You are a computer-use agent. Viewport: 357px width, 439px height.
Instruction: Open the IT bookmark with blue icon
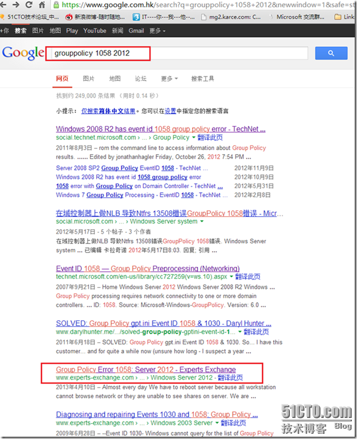tap(164, 17)
